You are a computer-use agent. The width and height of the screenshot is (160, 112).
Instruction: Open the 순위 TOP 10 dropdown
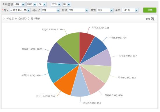click(x=130, y=10)
